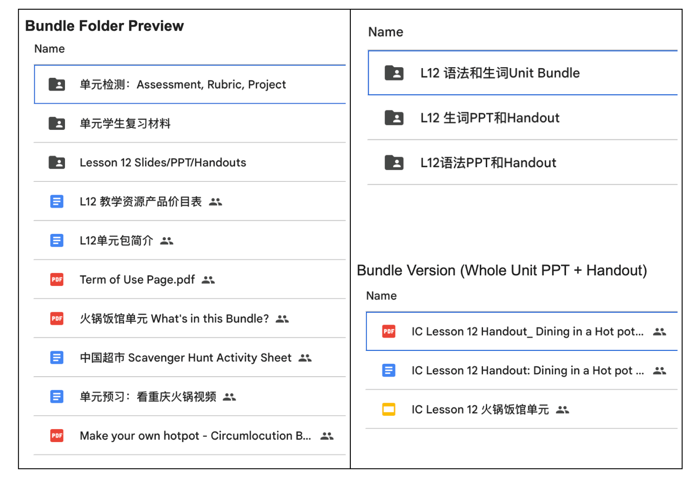Click the shared folder icon for 单元学生复习材料
The width and height of the screenshot is (696, 489).
tap(57, 123)
